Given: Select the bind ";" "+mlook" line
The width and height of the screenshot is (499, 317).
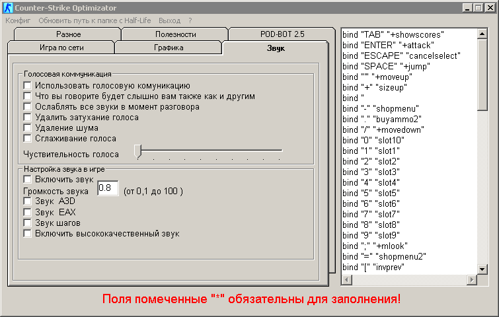Looking at the screenshot, I should [375, 246].
